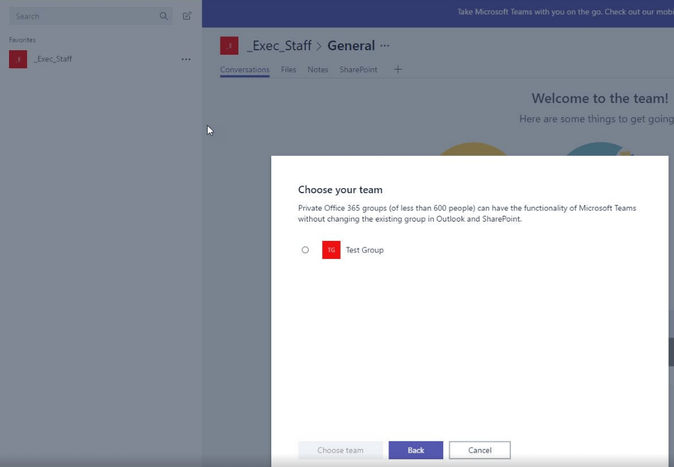The image size is (674, 467).
Task: Click the mobile app banner message
Action: tap(565, 12)
